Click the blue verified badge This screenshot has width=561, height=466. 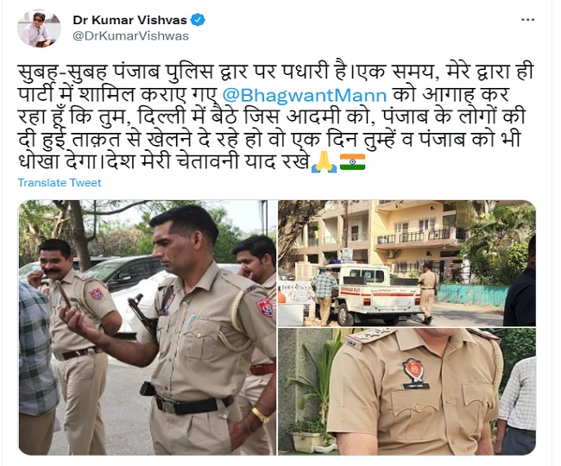click(198, 20)
